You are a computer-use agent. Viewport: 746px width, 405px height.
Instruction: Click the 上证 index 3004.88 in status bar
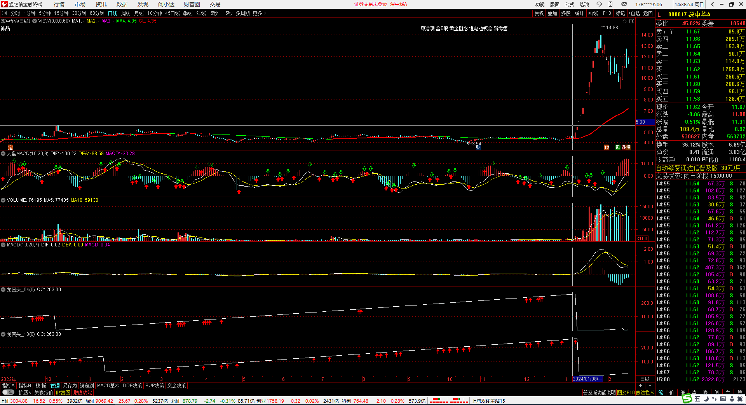(x=14, y=401)
